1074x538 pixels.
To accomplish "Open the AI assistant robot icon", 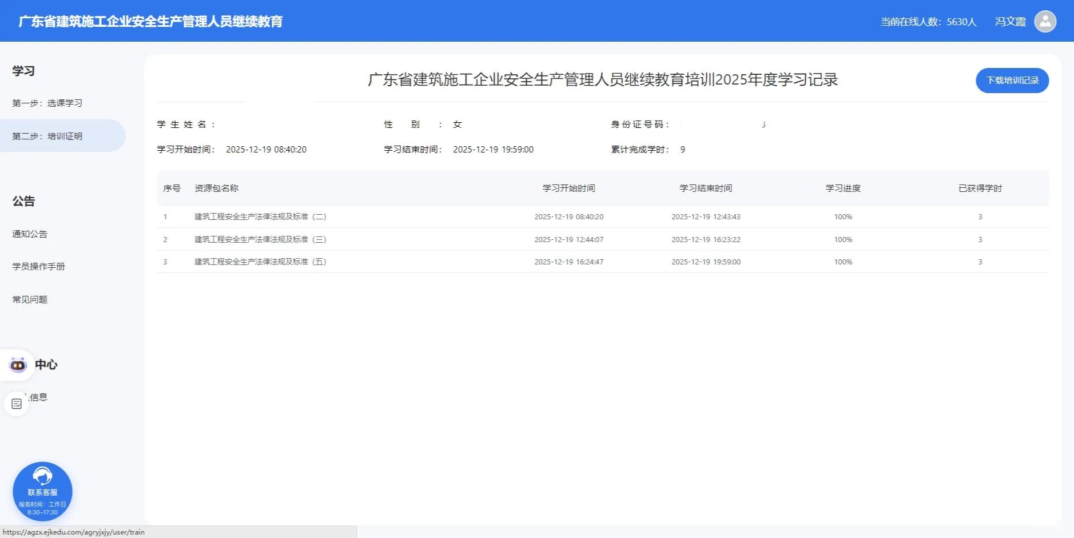I will 17,364.
